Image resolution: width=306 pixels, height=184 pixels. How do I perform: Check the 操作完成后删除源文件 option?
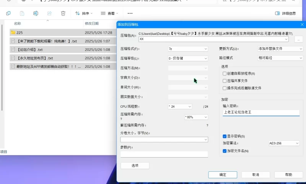click(x=225, y=88)
